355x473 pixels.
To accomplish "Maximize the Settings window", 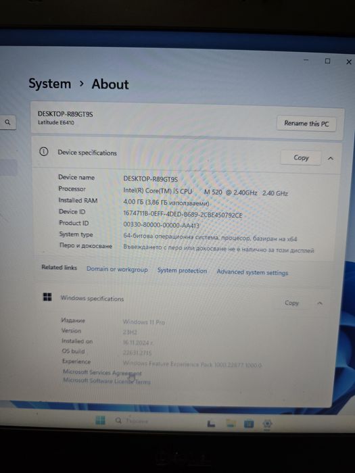I will 327,61.
